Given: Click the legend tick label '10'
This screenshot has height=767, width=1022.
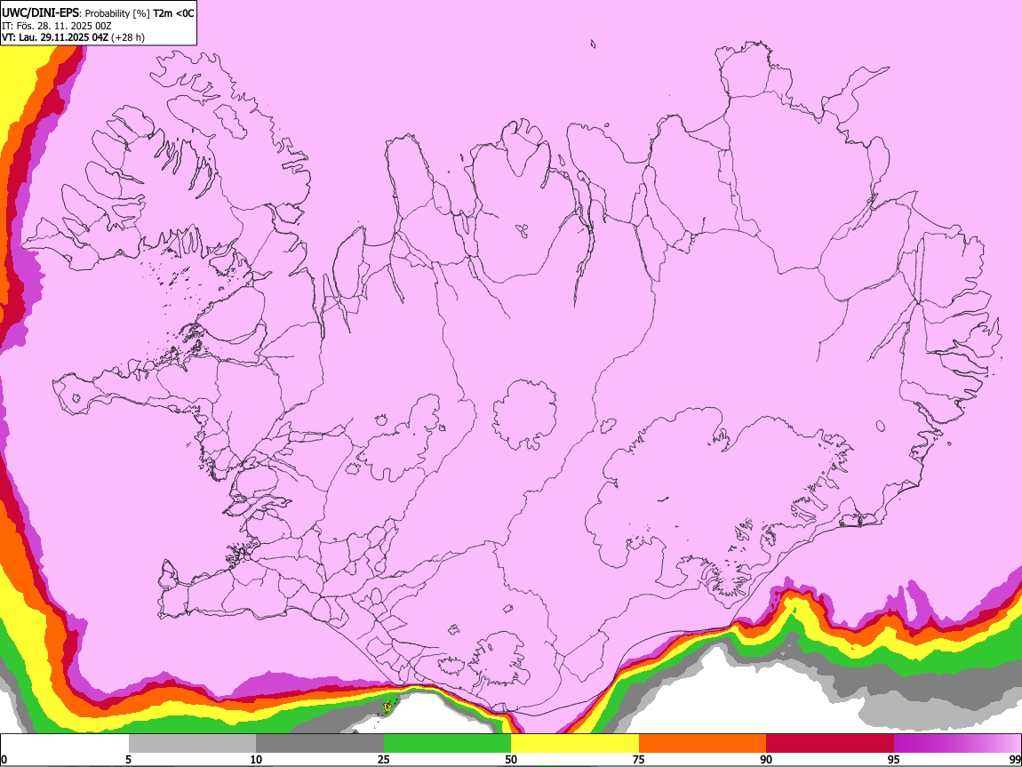Looking at the screenshot, I should pos(256,759).
